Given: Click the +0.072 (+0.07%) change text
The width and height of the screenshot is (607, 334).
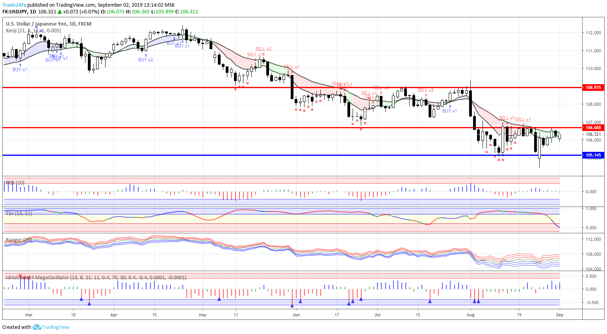Looking at the screenshot, I should coord(81,12).
